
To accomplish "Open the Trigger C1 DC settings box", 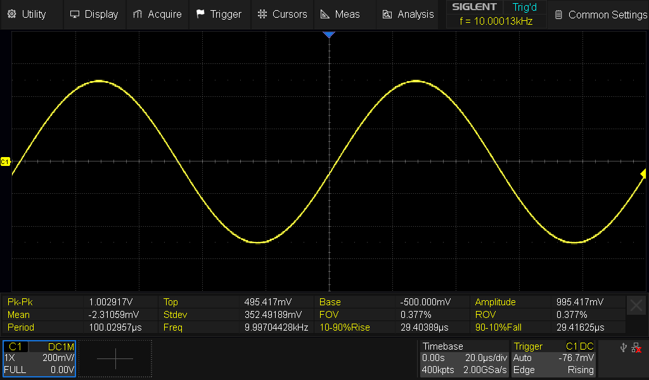I will [553, 358].
